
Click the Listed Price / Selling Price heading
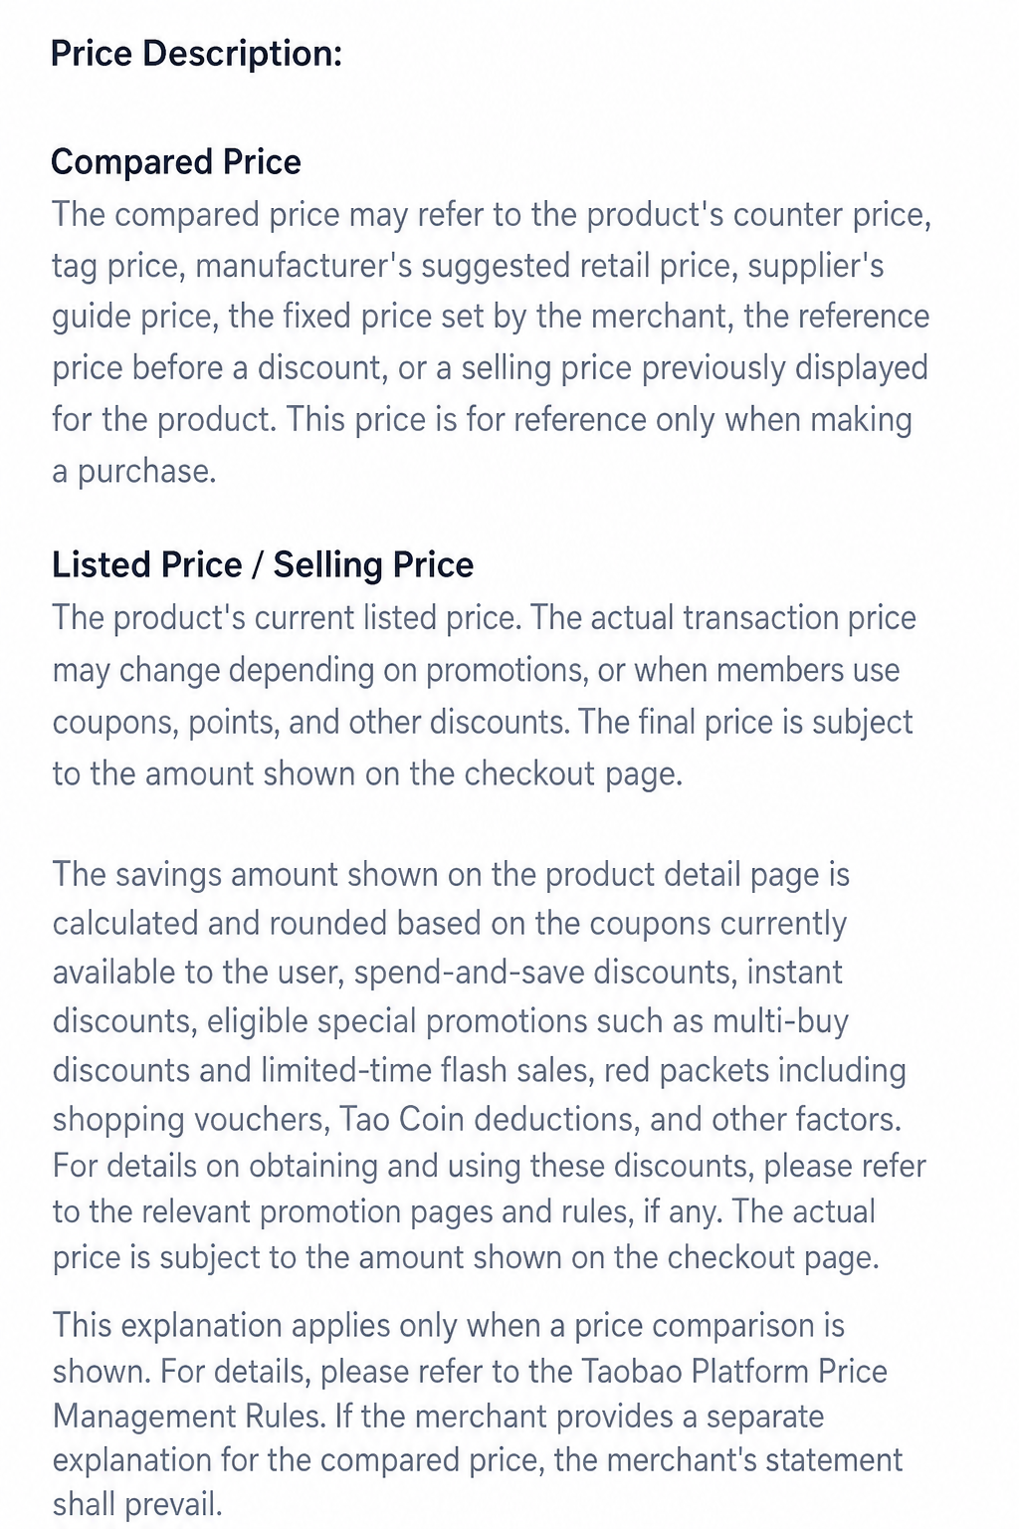point(263,564)
